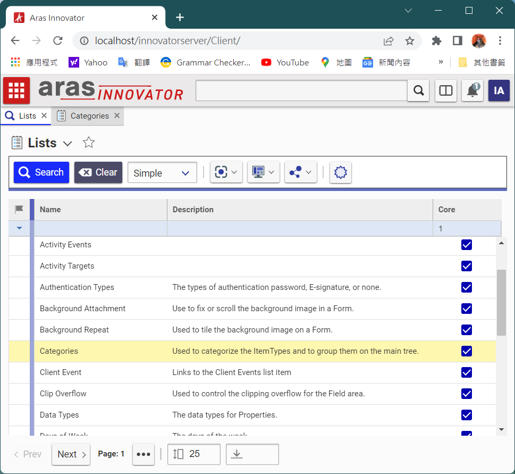Click the Name filter input cell
The width and height of the screenshot is (515, 474).
point(101,228)
